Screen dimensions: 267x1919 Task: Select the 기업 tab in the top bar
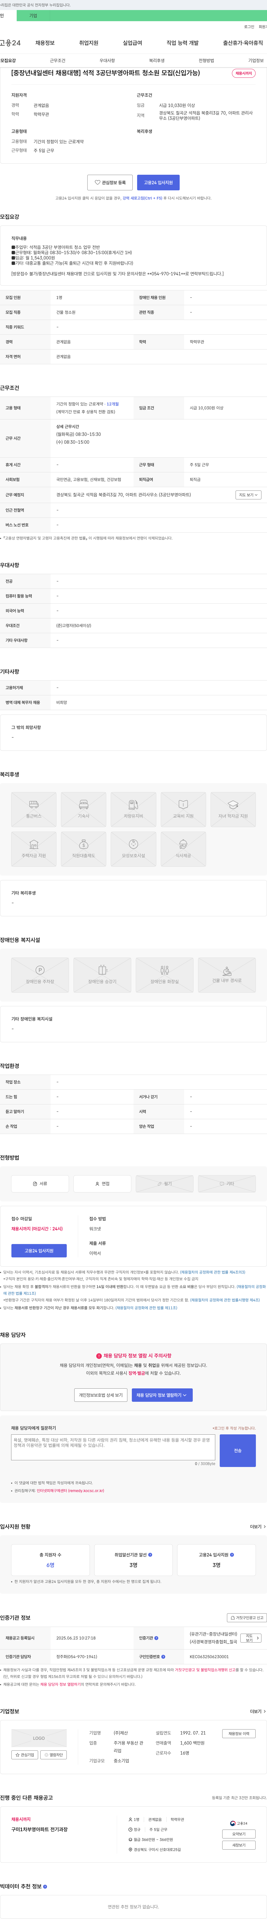tap(33, 16)
